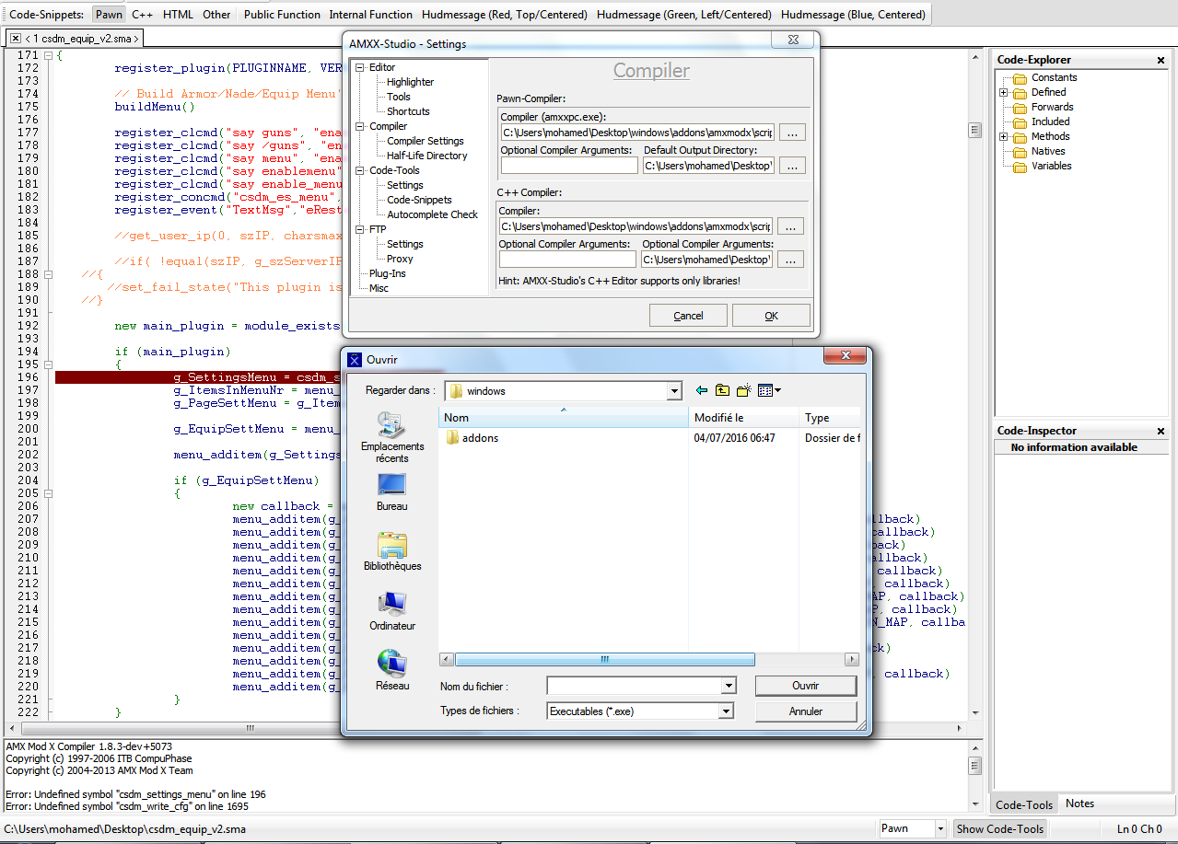
Task: Select Proxy under FTP in Settings tree
Action: click(x=400, y=259)
